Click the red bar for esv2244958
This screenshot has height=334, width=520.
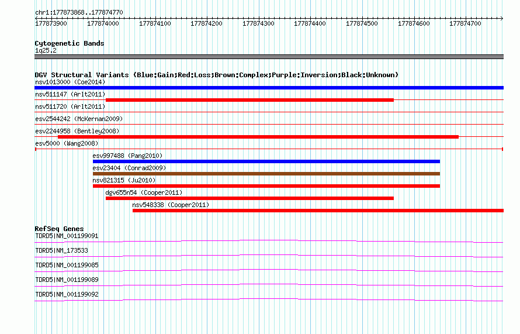pyautogui.click(x=258, y=137)
